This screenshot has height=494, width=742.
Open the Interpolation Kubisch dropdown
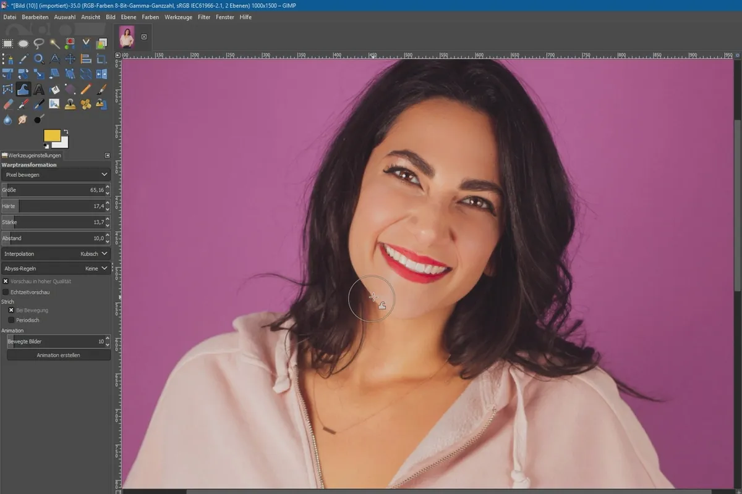pos(56,253)
